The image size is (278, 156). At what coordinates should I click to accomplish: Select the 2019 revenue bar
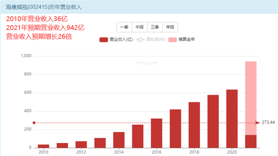tap(213, 122)
